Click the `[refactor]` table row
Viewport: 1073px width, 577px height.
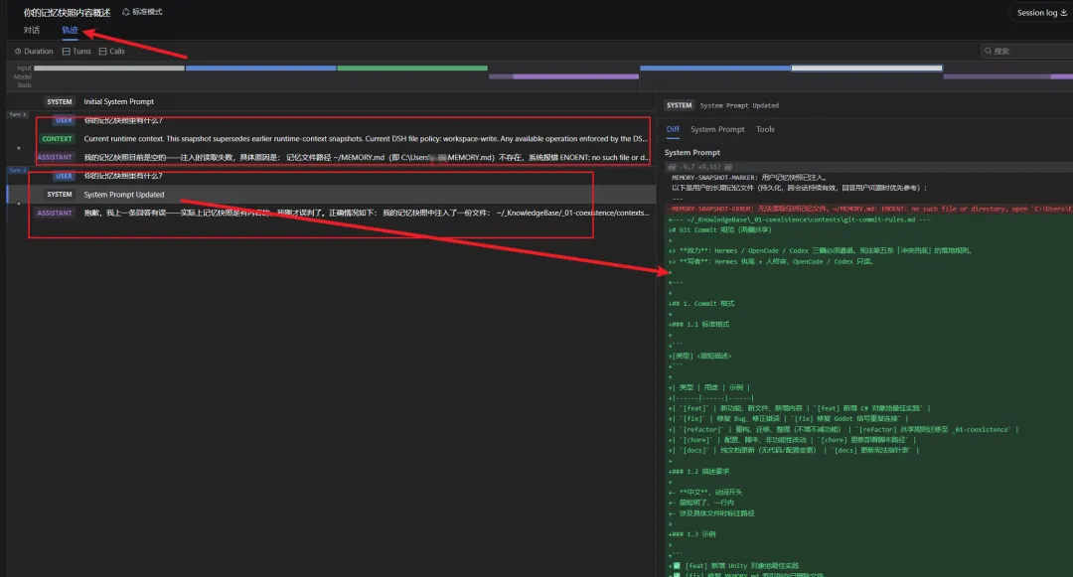(843, 429)
